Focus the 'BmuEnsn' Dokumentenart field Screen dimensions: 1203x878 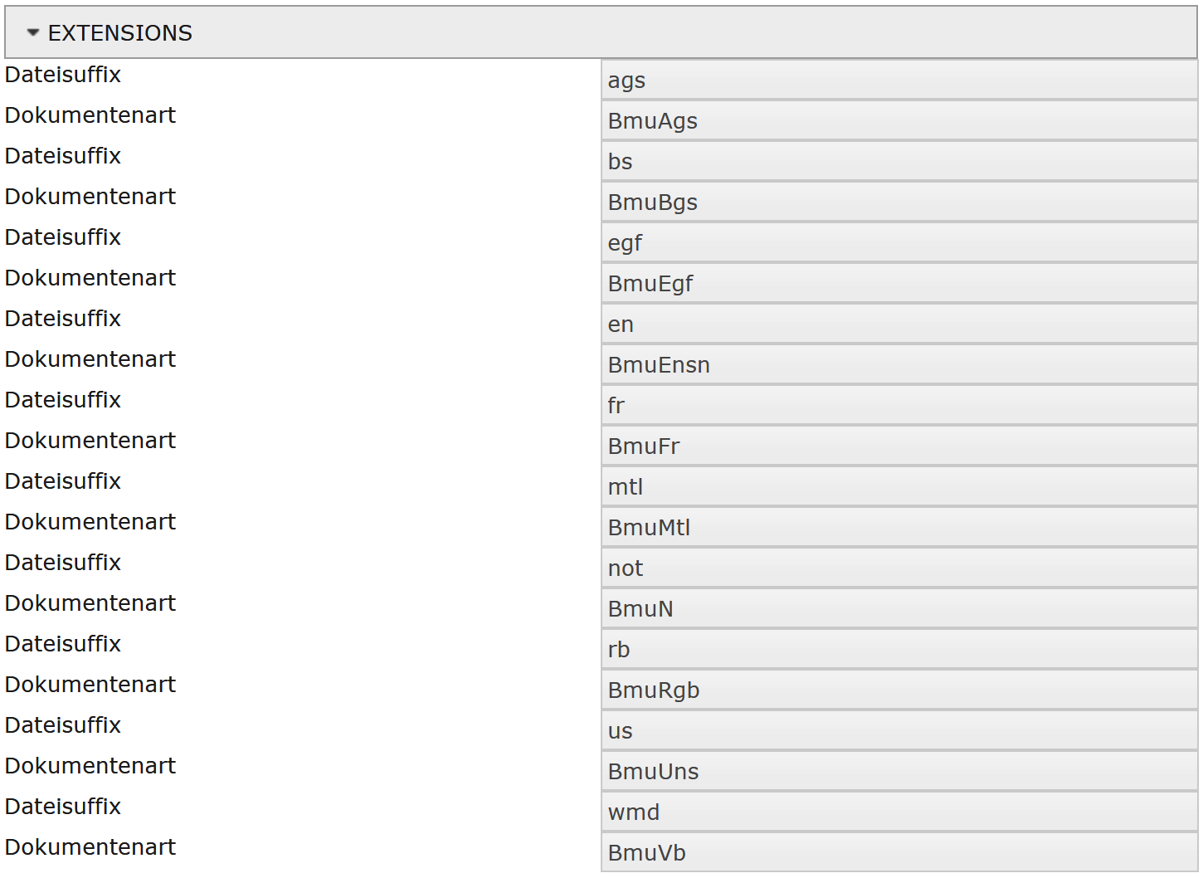[899, 365]
